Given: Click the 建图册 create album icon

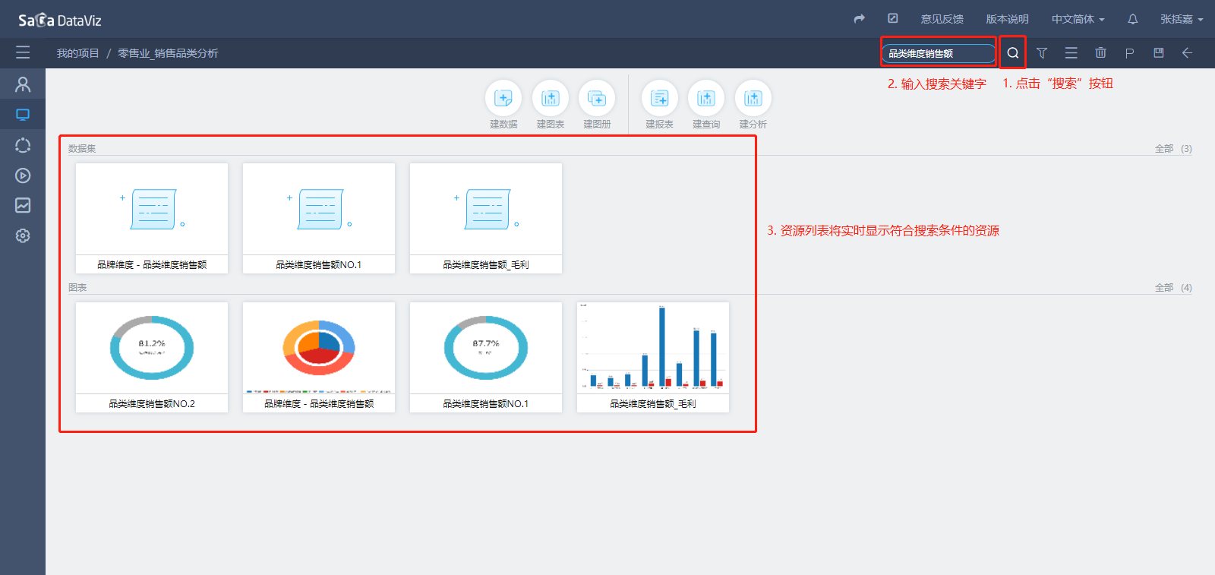Looking at the screenshot, I should [x=597, y=98].
